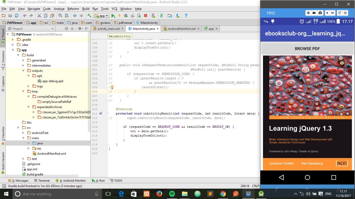Screen dimensions: 355x199
Task: Click the emulator power button
Action: point(345,13)
